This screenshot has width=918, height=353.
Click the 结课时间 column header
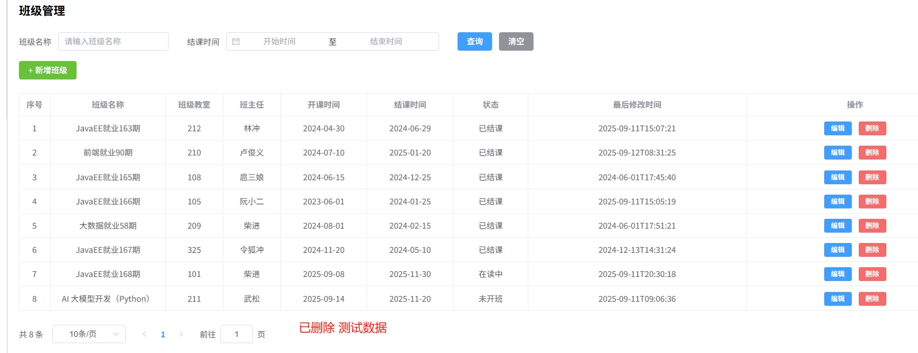[410, 105]
